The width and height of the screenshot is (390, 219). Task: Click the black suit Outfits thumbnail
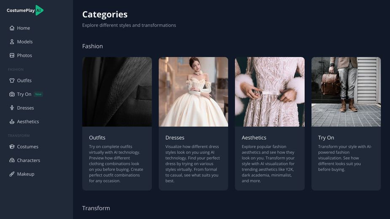[117, 92]
